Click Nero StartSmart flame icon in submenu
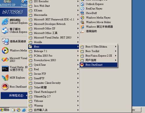Viewport: 145px width, 113px height. point(82,65)
